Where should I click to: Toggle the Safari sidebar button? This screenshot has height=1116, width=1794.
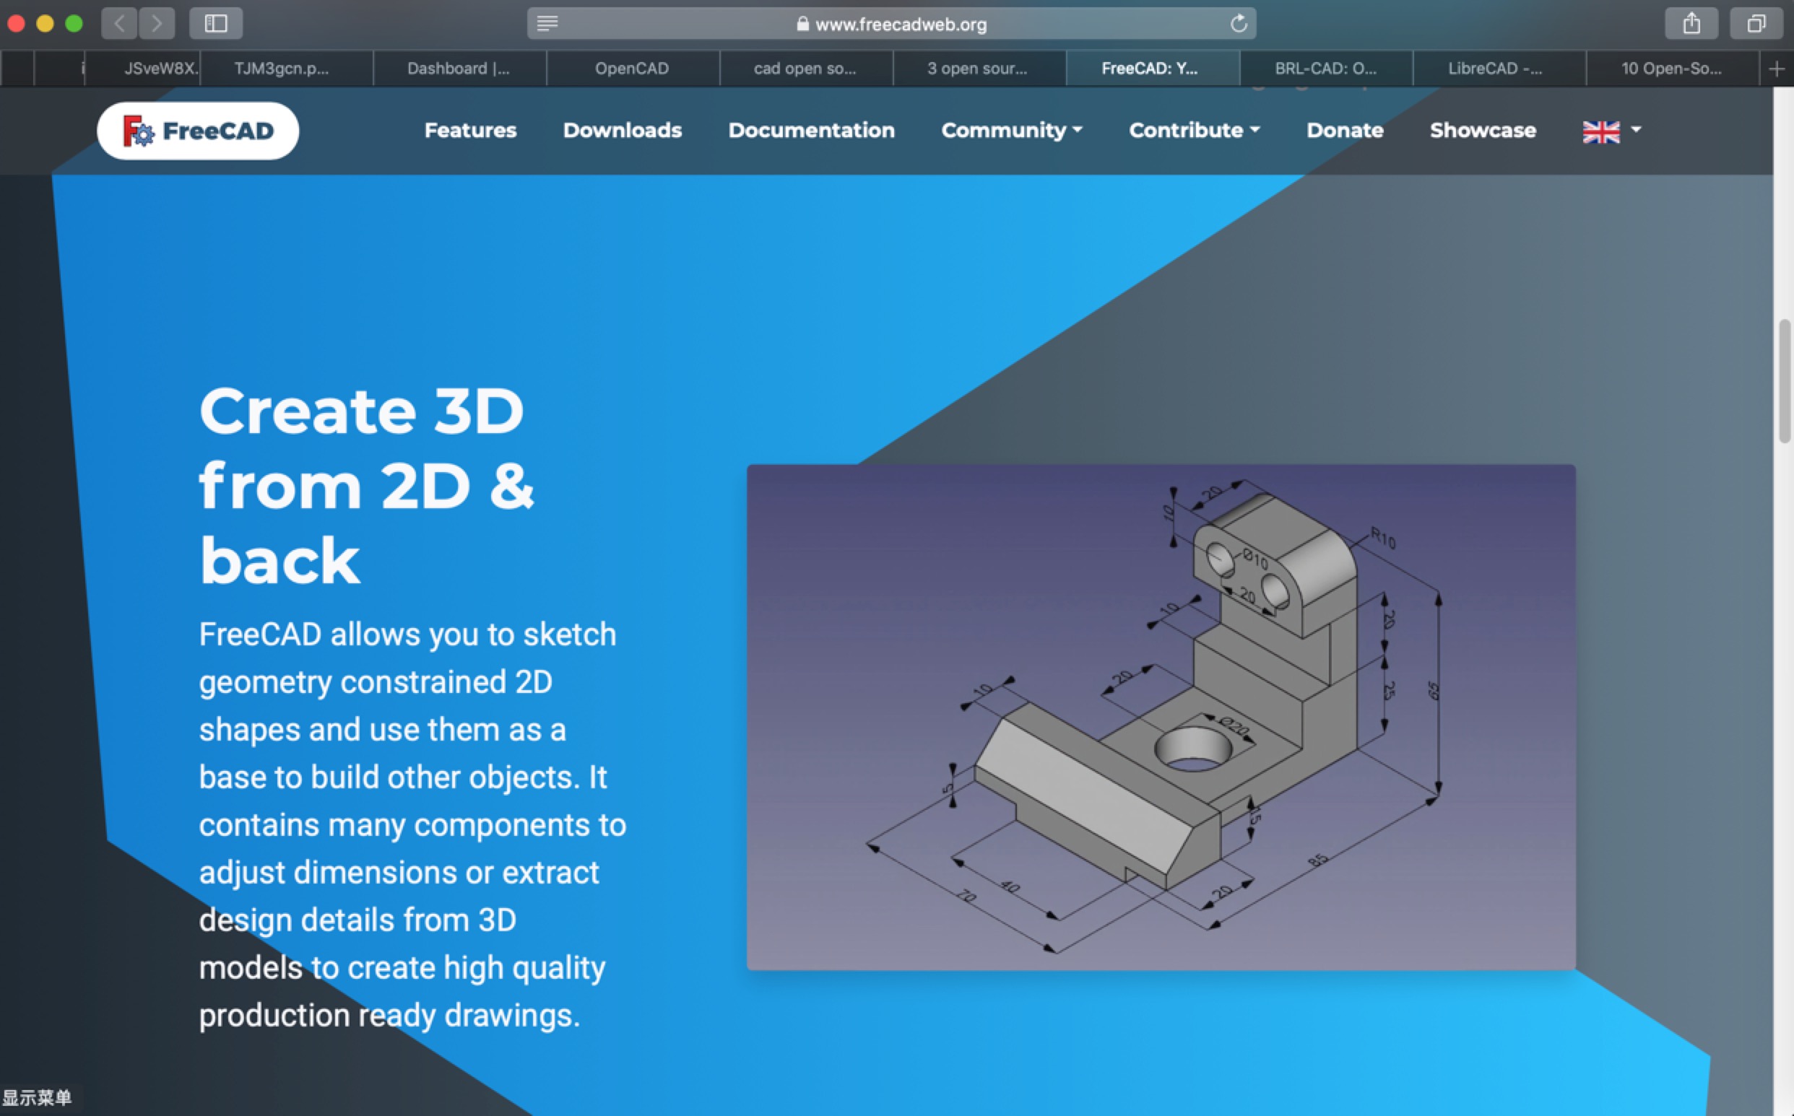click(x=215, y=24)
